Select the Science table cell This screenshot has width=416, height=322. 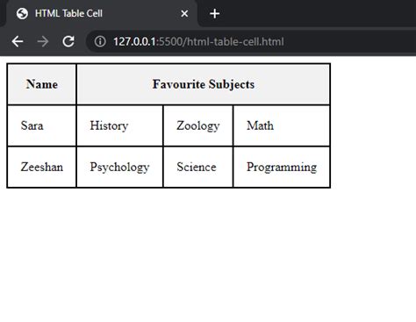pos(198,167)
